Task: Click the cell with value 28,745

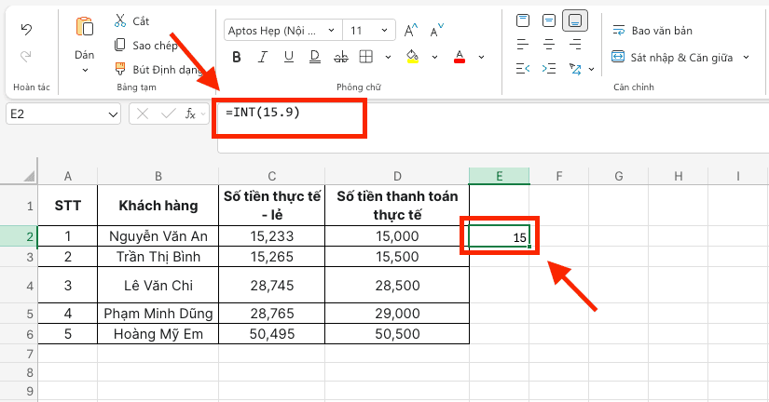Action: pos(271,285)
